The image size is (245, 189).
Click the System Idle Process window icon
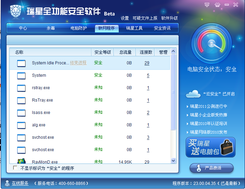pyautogui.click(x=21, y=63)
